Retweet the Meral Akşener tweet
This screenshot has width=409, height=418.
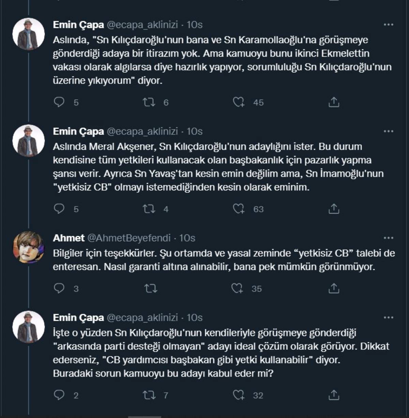tap(149, 209)
